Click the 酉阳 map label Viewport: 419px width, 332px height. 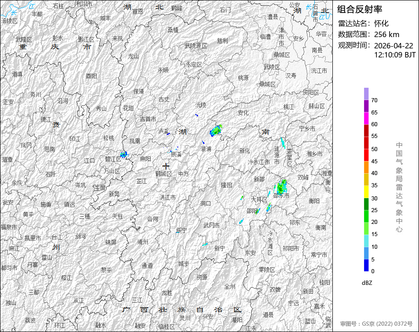92,76
